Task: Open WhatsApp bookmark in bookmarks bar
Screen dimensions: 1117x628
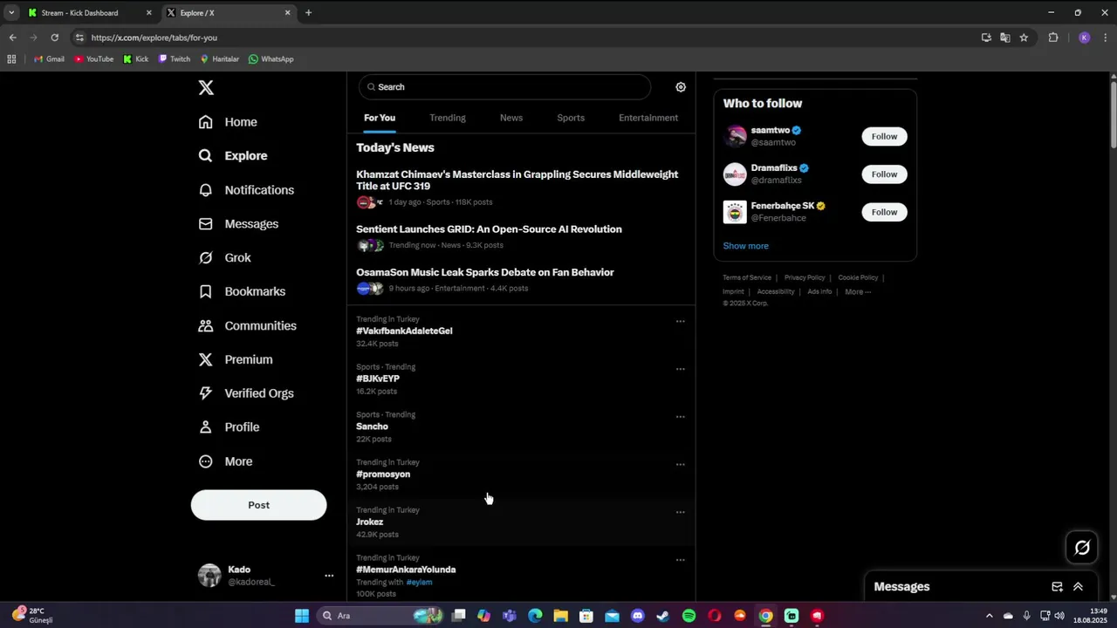Action: tap(271, 59)
